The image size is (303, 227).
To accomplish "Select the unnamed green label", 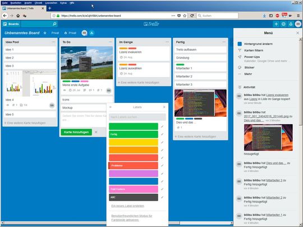I will click(x=134, y=126).
